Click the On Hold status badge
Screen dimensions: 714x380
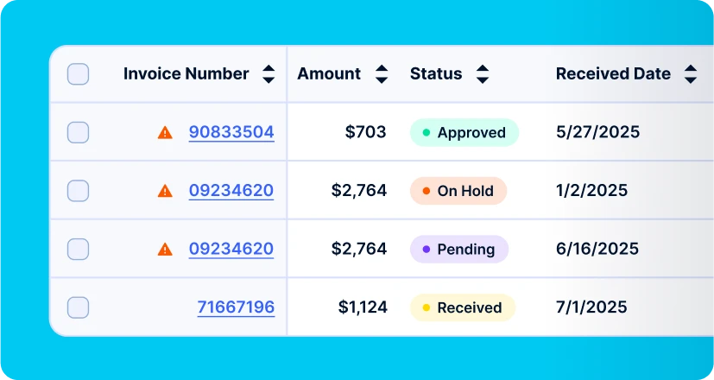[458, 191]
